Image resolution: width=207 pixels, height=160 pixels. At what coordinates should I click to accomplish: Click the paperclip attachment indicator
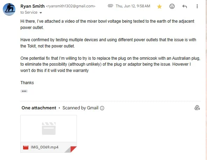(110, 6)
